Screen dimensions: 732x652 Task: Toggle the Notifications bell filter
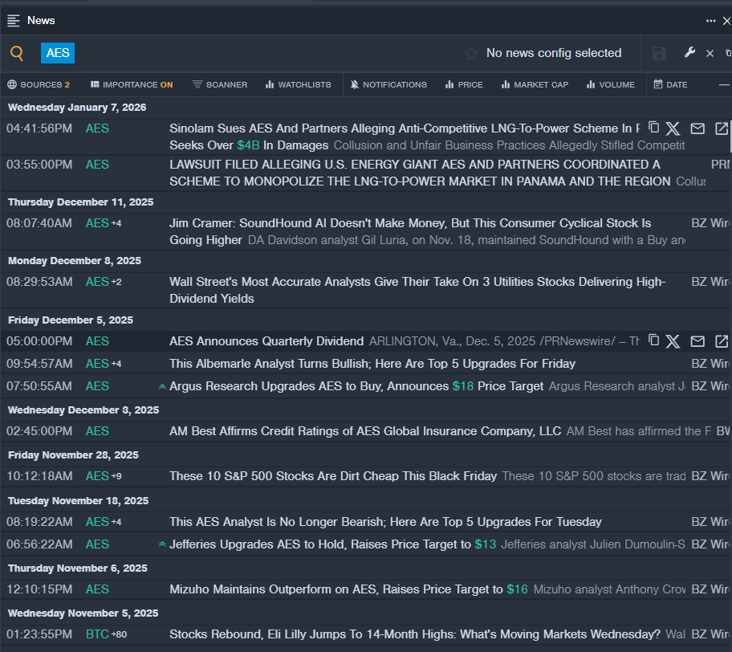[389, 84]
